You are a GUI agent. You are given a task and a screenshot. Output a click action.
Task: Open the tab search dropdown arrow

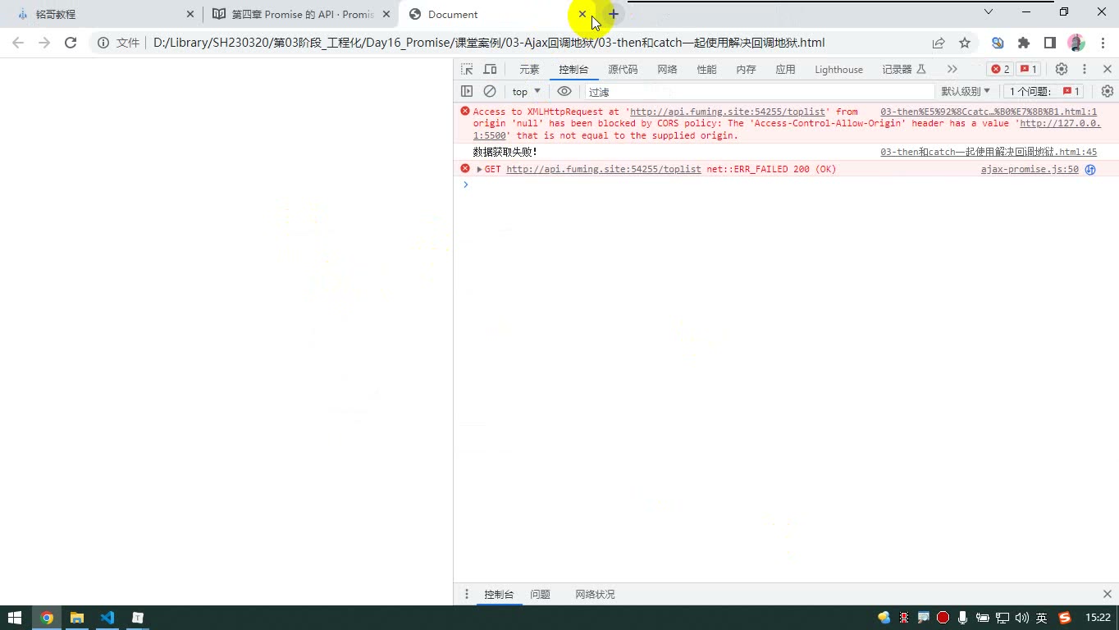(x=989, y=11)
